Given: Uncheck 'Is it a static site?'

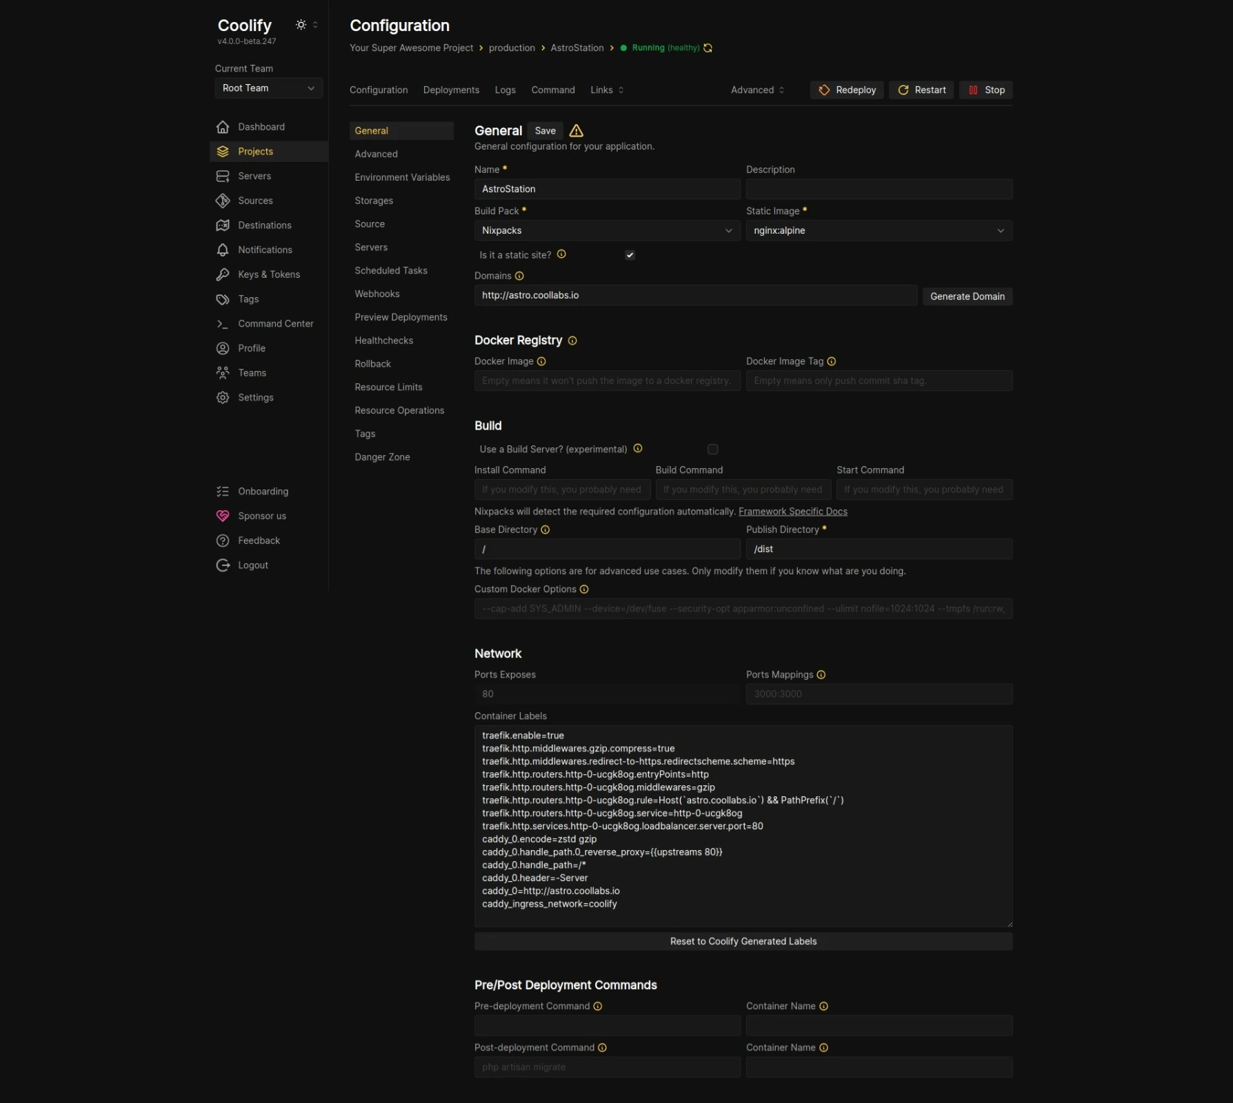Looking at the screenshot, I should 629,254.
